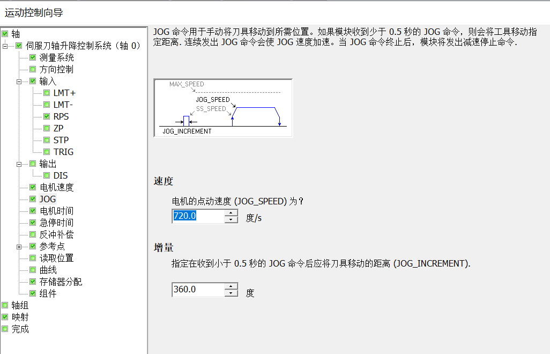Select the 测量系统 tree node
Viewport: 550px width, 354px height.
56,57
